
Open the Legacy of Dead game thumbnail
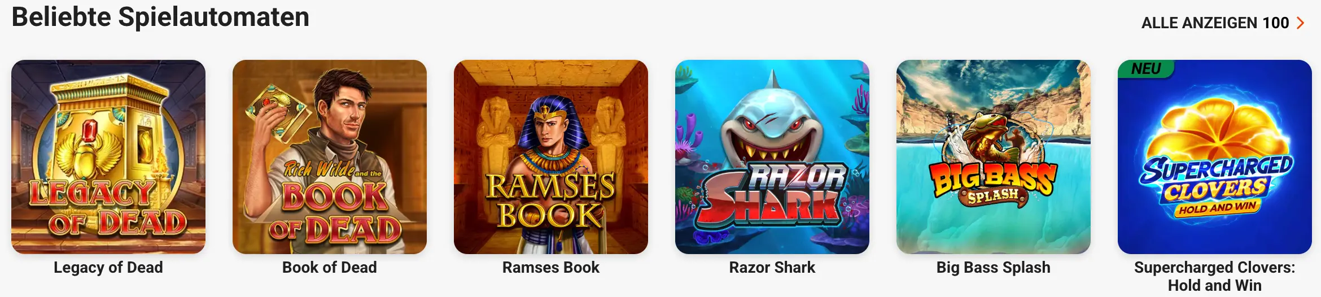coord(108,157)
